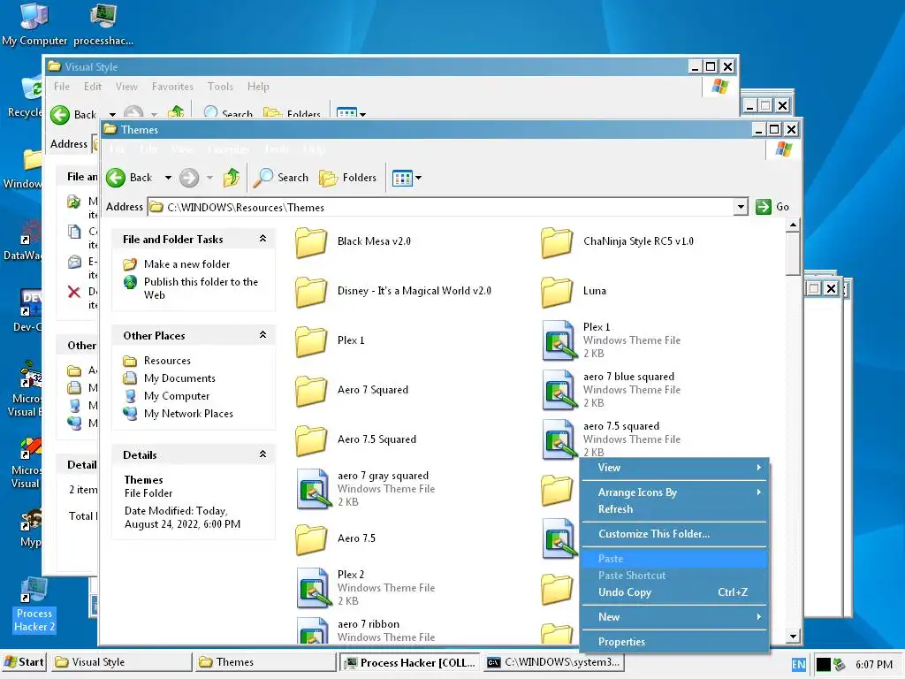
Task: Open My Documents under Other Places
Action: point(179,378)
